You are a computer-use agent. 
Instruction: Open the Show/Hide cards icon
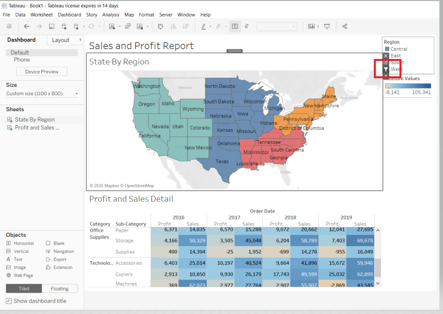(x=311, y=26)
